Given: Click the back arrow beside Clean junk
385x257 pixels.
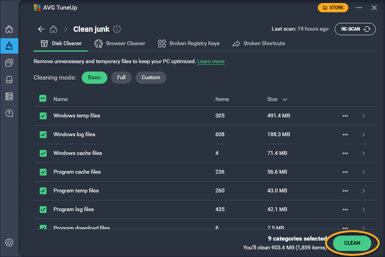Looking at the screenshot, I should point(41,29).
